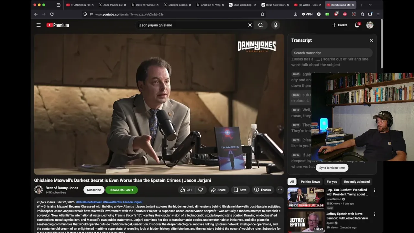Open options for Tim Burchett video
Image resolution: width=414 pixels, height=233 pixels.
[x=375, y=191]
